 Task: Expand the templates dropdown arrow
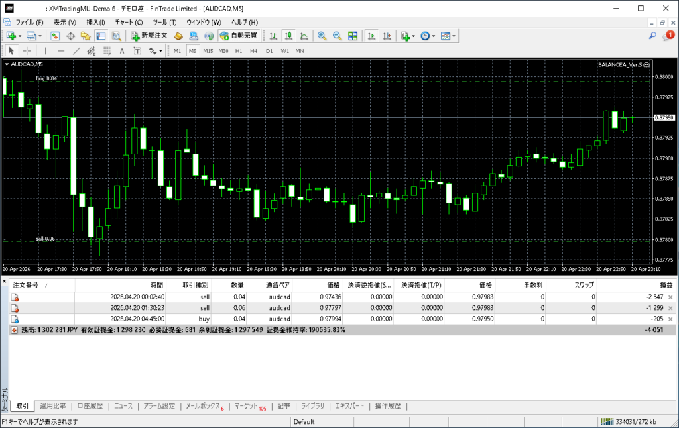[454, 36]
